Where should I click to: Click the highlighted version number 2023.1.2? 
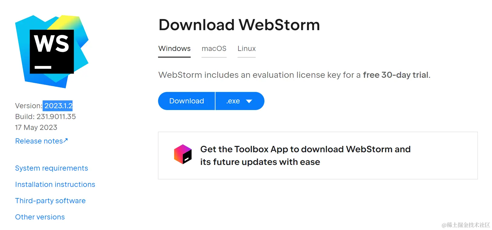(58, 106)
